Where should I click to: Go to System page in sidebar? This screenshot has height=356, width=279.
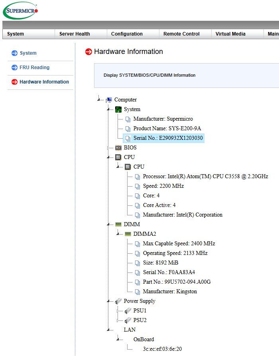(x=28, y=53)
